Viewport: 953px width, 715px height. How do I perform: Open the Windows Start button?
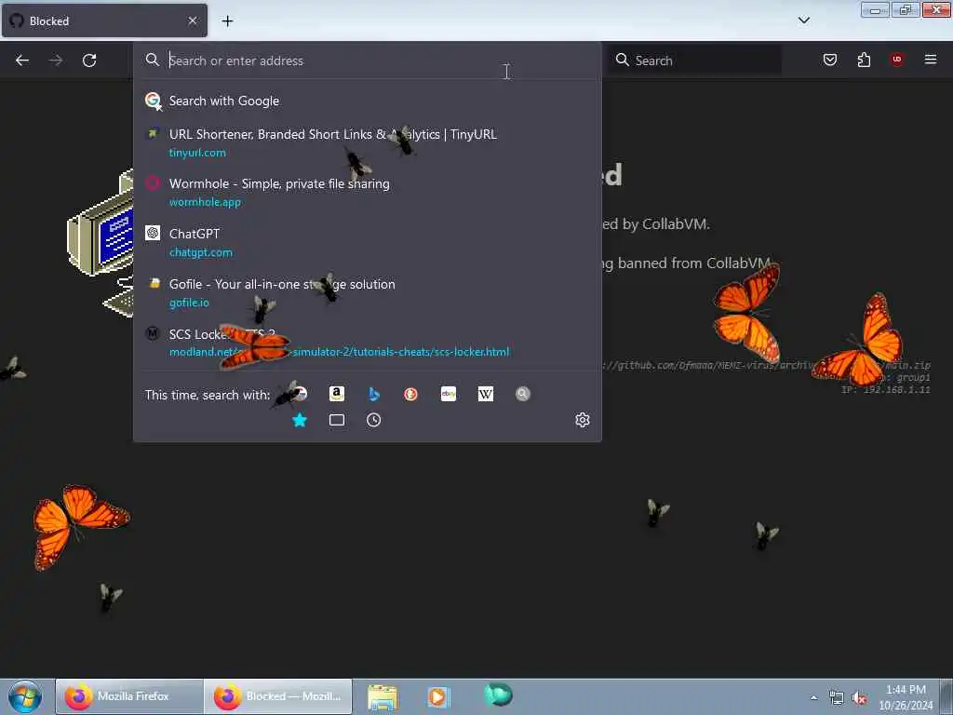tap(25, 696)
